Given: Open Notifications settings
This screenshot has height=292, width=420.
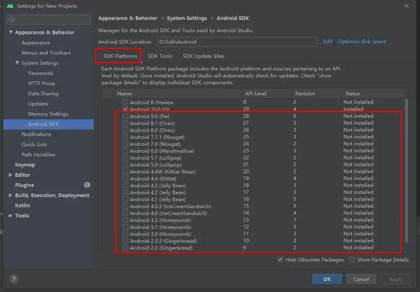Looking at the screenshot, I should 36,134.
